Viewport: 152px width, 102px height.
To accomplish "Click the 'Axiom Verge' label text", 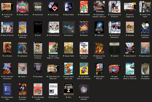I will tap(54, 15).
